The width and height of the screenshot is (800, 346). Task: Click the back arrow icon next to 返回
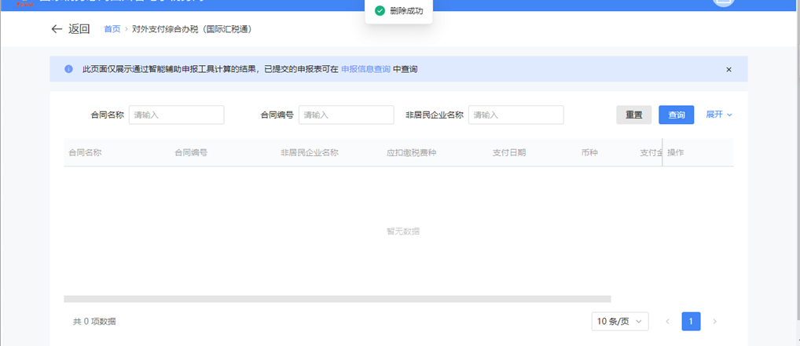coord(56,29)
